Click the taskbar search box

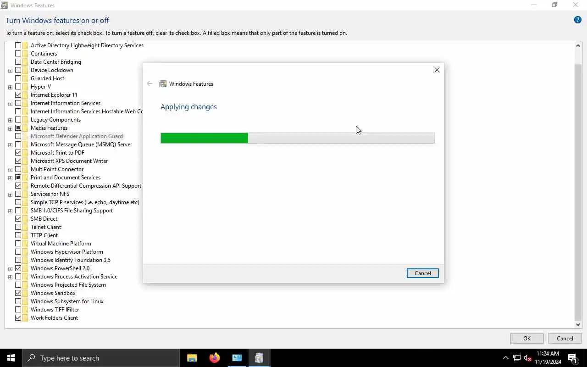[x=101, y=358]
